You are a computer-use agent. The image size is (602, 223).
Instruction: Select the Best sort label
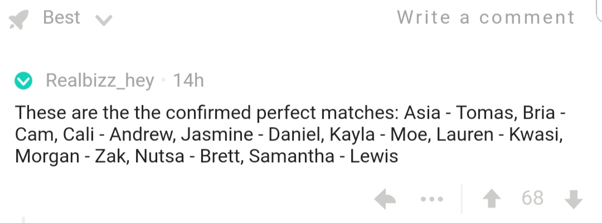(61, 17)
